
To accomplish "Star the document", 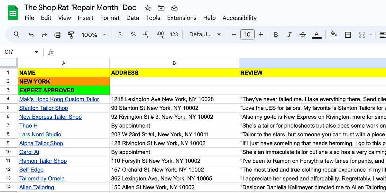I will [147, 8].
